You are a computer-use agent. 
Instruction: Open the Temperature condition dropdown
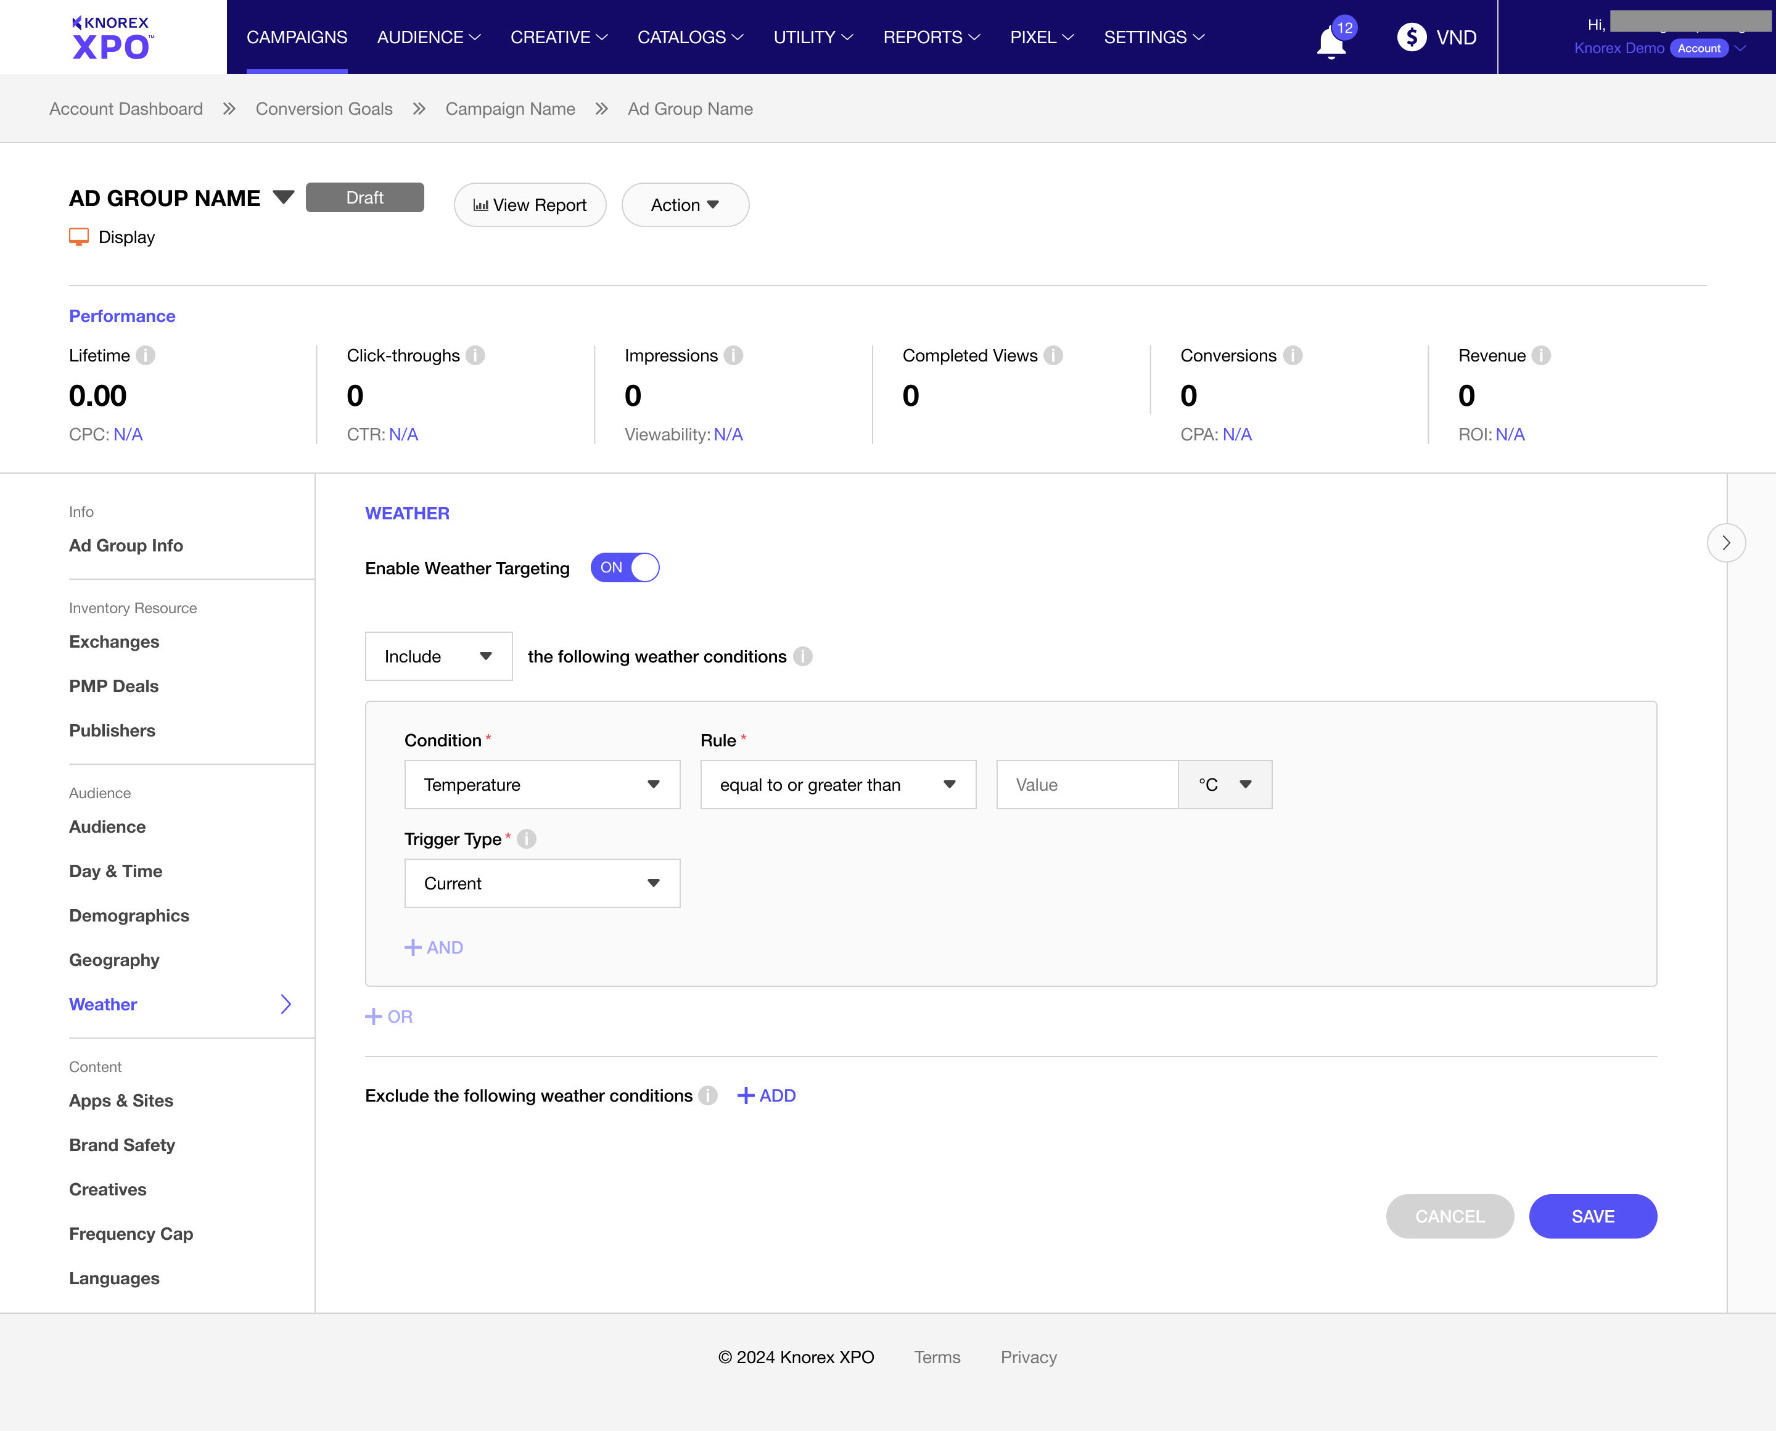[541, 785]
